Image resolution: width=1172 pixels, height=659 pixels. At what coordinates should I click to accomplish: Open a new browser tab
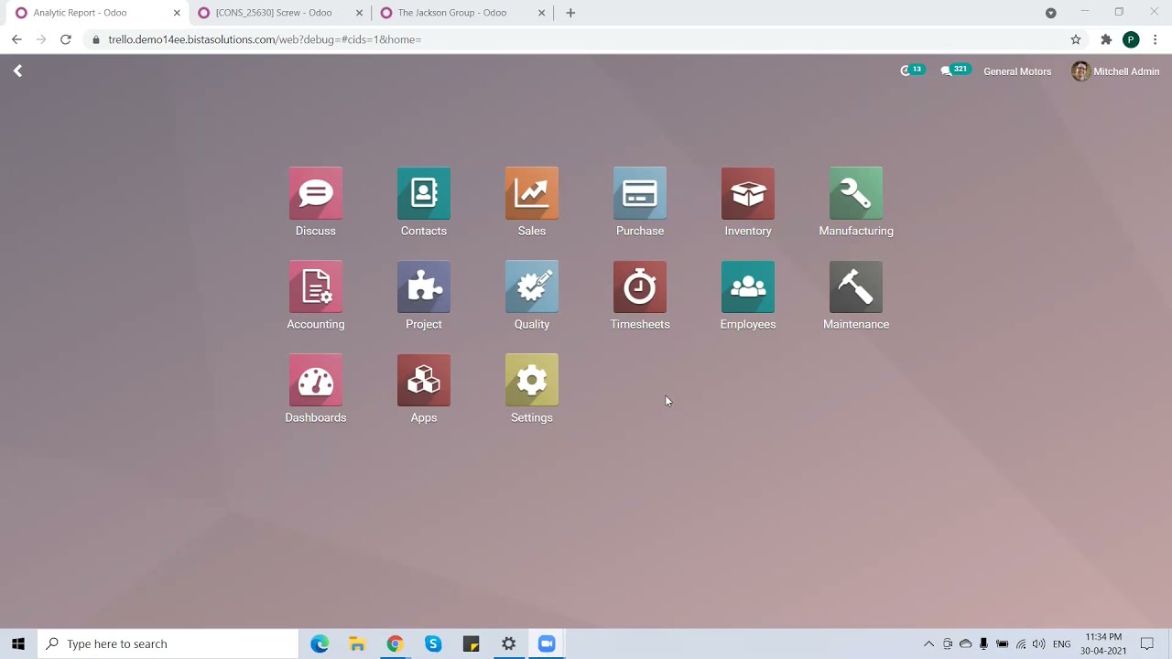click(570, 13)
